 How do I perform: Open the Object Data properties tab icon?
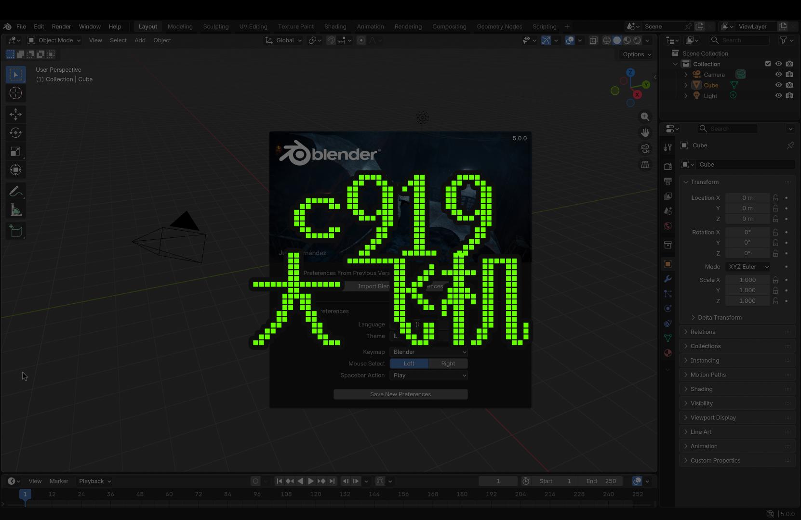click(x=667, y=338)
